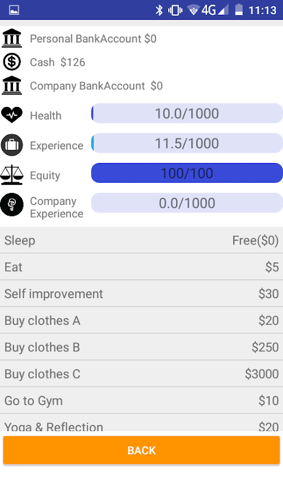The image size is (283, 503).
Task: Tap the Bluetooth icon in status bar
Action: tap(159, 10)
